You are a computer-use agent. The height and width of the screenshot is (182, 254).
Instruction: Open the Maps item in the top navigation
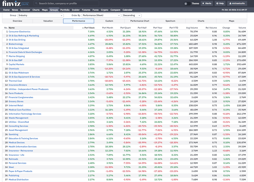(x=45, y=10)
